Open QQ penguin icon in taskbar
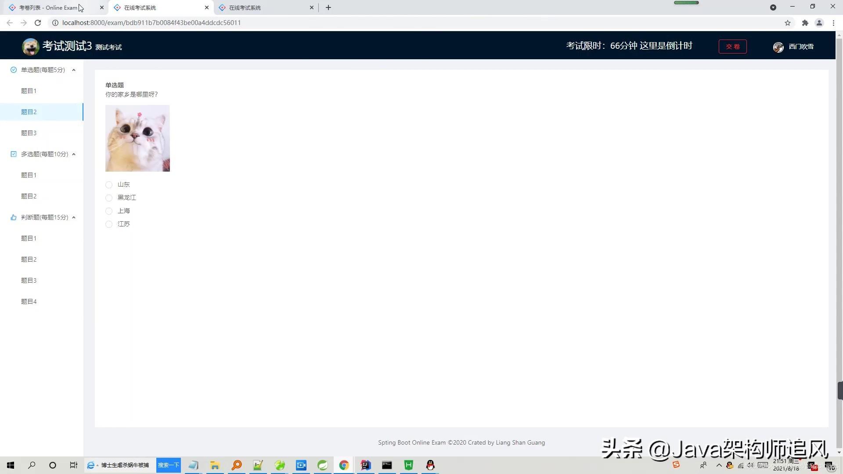The height and width of the screenshot is (474, 843). point(430,465)
